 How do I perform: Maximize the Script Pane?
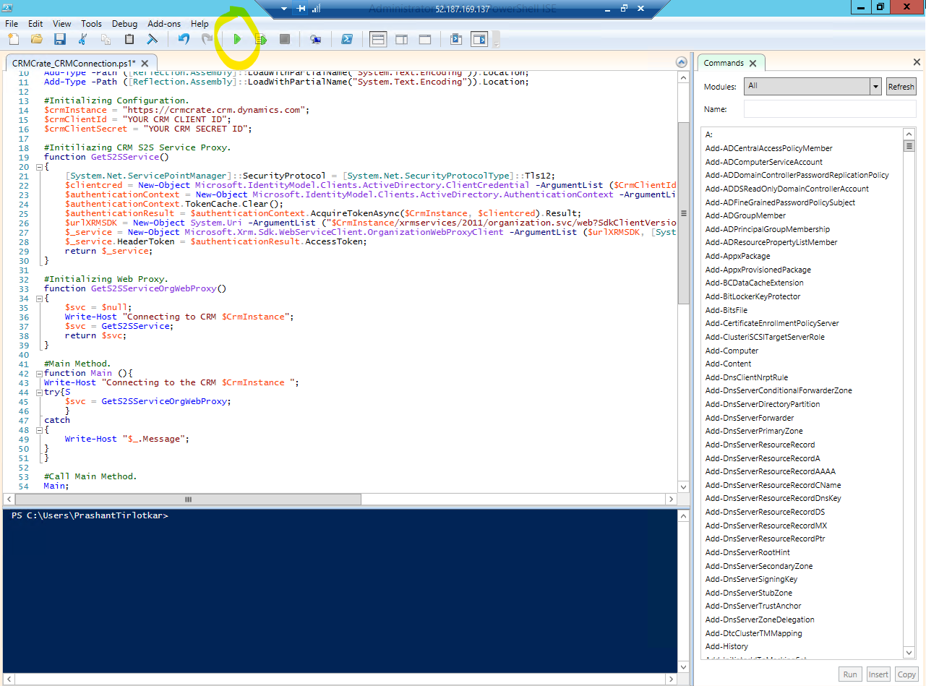click(x=424, y=39)
